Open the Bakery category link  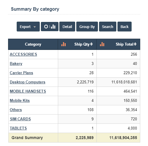click(x=16, y=63)
